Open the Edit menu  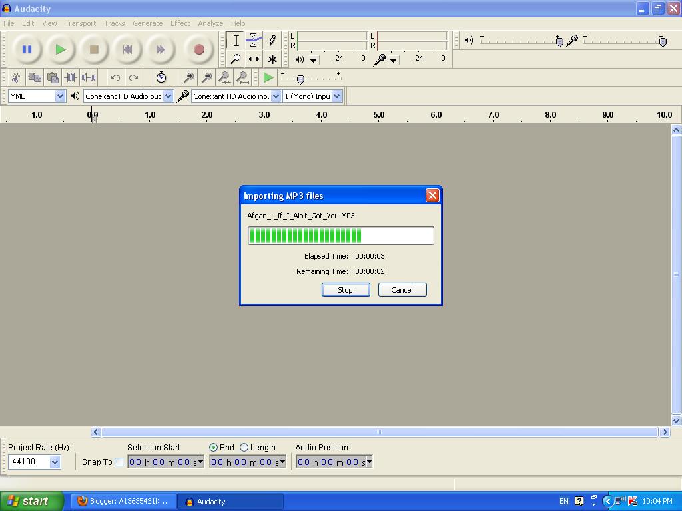(x=28, y=23)
